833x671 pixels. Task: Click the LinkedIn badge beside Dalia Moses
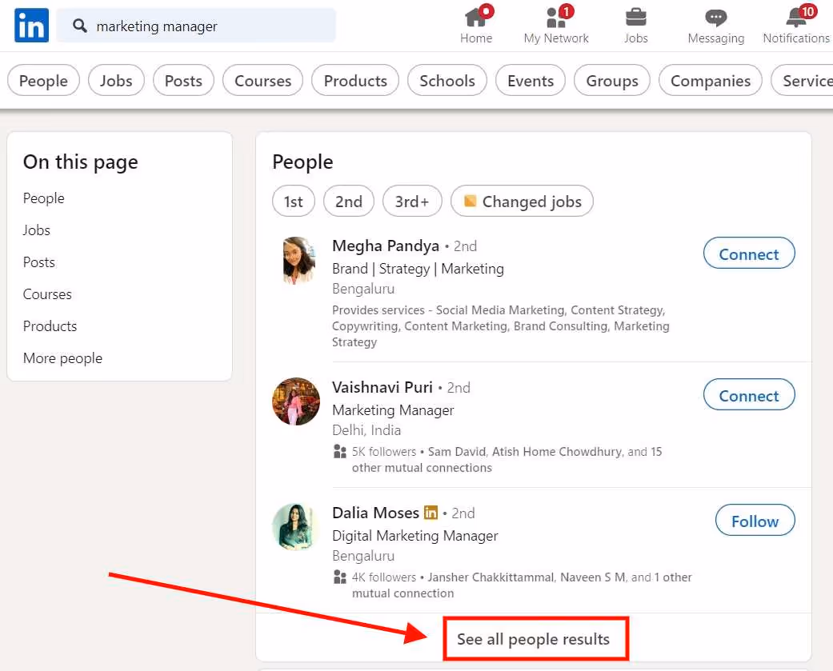[431, 513]
